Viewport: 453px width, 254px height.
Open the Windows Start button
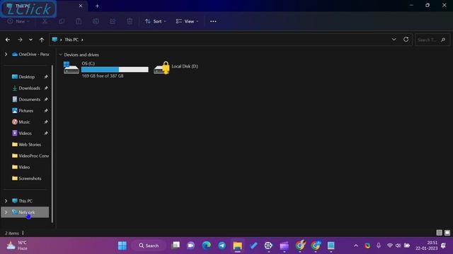pos(122,246)
